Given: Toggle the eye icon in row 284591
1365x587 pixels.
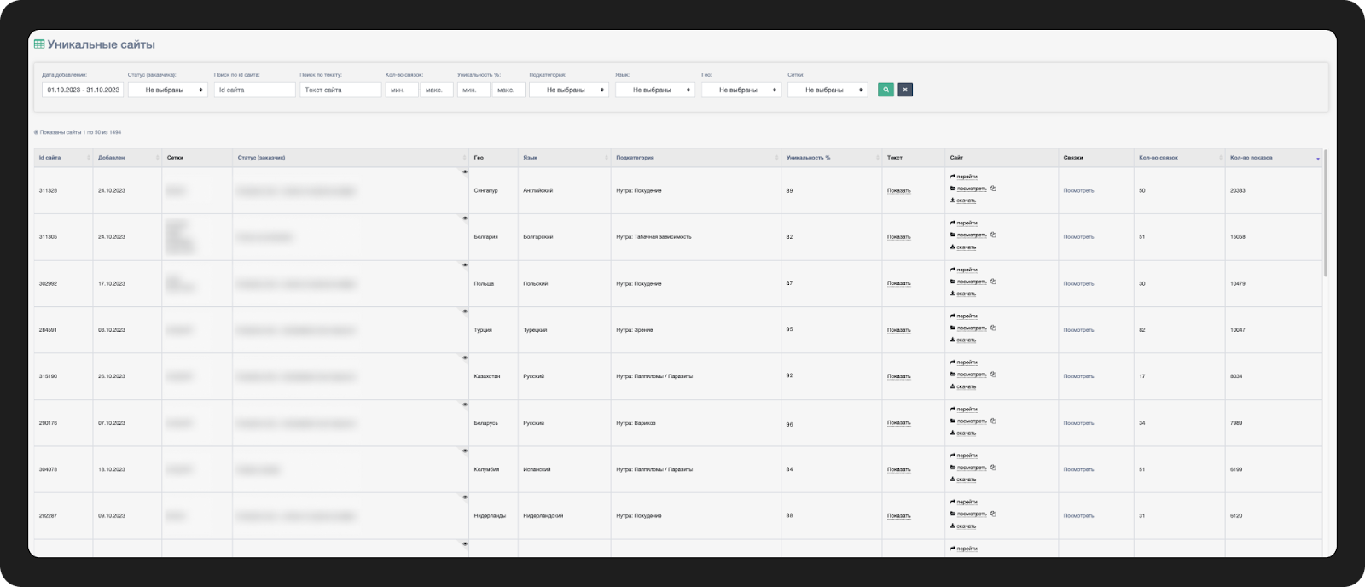Looking at the screenshot, I should coord(465,311).
